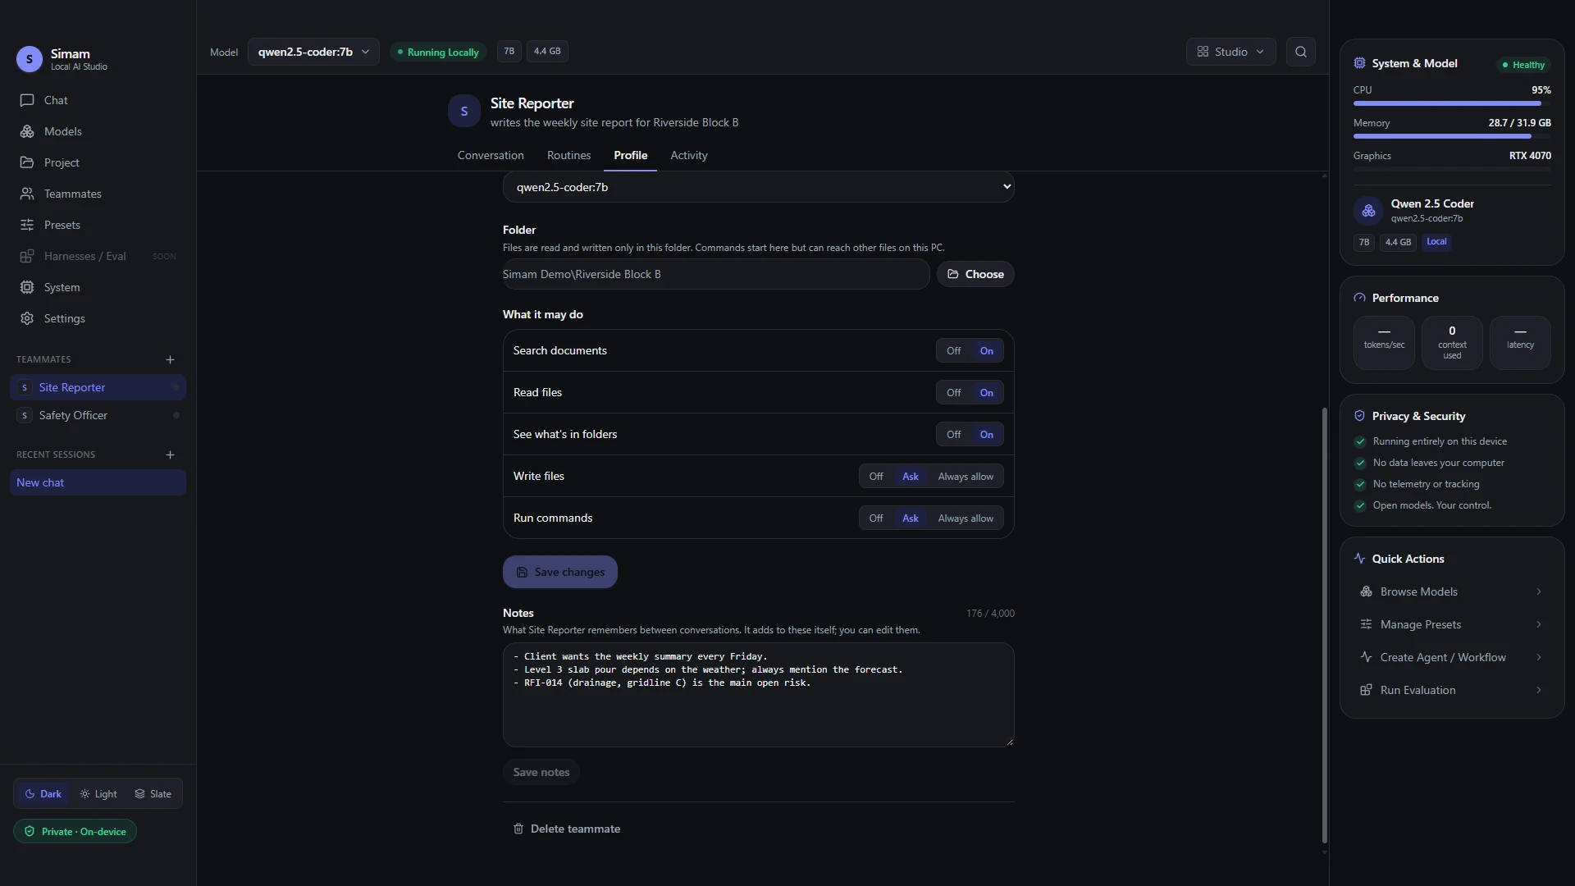Click the search magnifier icon in header

pos(1300,52)
